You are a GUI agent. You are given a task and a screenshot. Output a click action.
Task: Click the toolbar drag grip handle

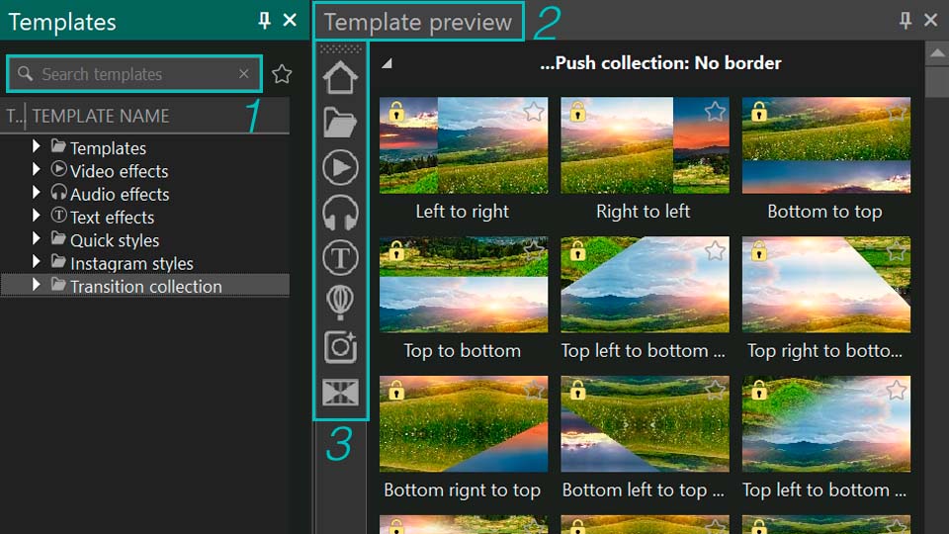340,48
